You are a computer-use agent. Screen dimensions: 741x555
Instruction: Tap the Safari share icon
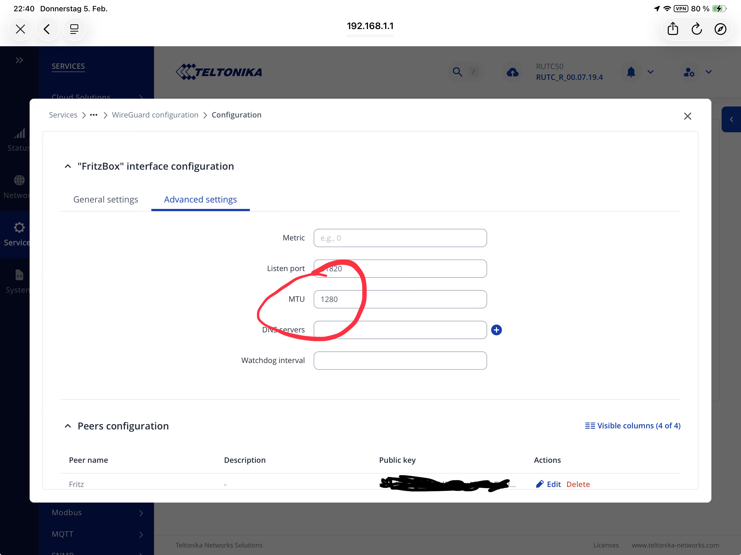[673, 29]
